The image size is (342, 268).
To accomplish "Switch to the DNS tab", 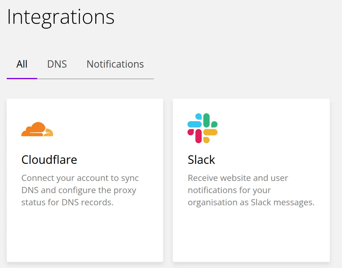I will (x=57, y=64).
